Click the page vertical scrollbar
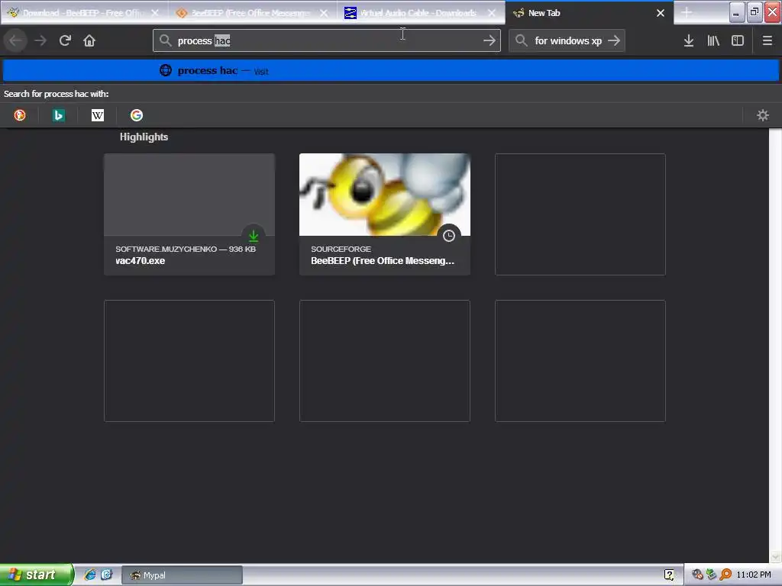 (775, 346)
